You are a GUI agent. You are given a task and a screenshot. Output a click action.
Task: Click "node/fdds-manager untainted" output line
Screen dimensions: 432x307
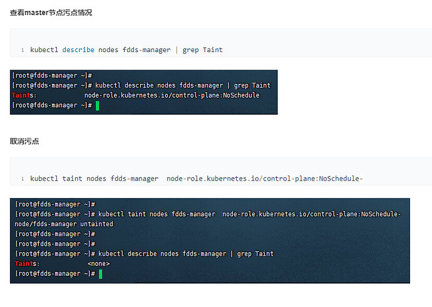pos(64,224)
